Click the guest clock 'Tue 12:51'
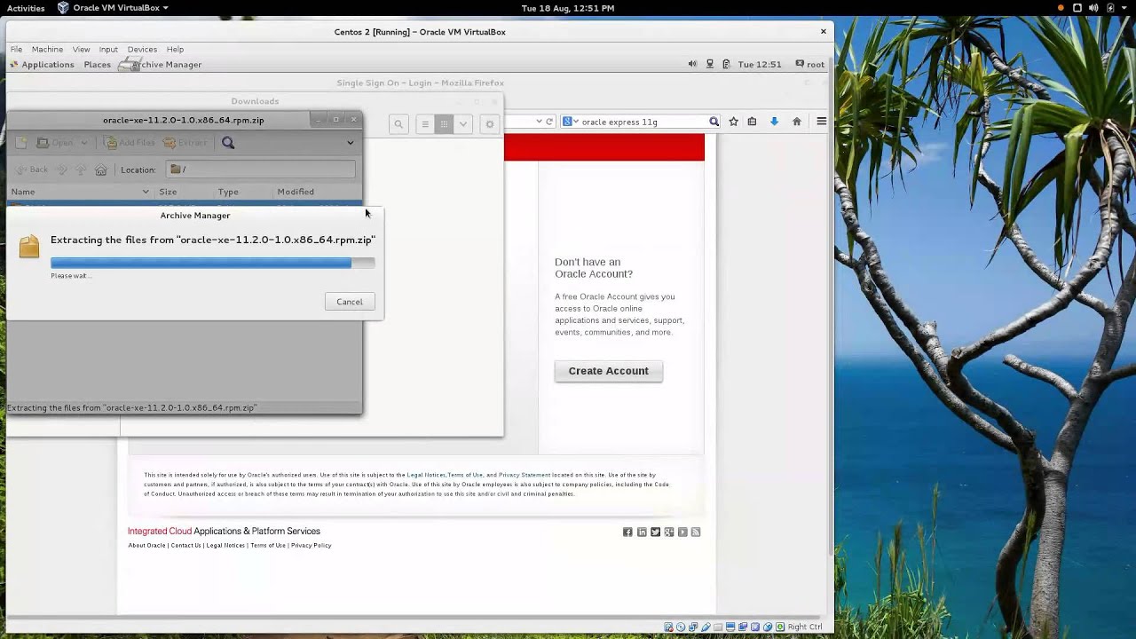The height and width of the screenshot is (639, 1136). tap(760, 64)
